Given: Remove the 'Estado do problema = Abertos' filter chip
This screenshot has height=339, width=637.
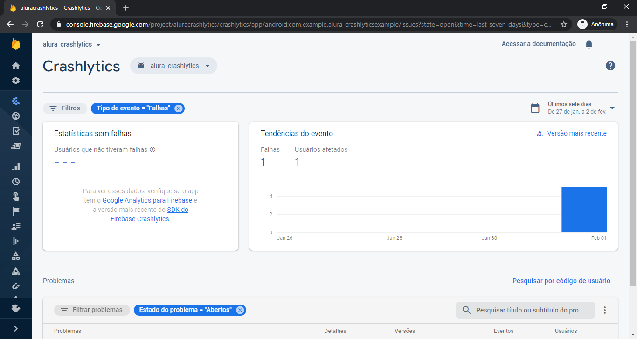Looking at the screenshot, I should [240, 310].
